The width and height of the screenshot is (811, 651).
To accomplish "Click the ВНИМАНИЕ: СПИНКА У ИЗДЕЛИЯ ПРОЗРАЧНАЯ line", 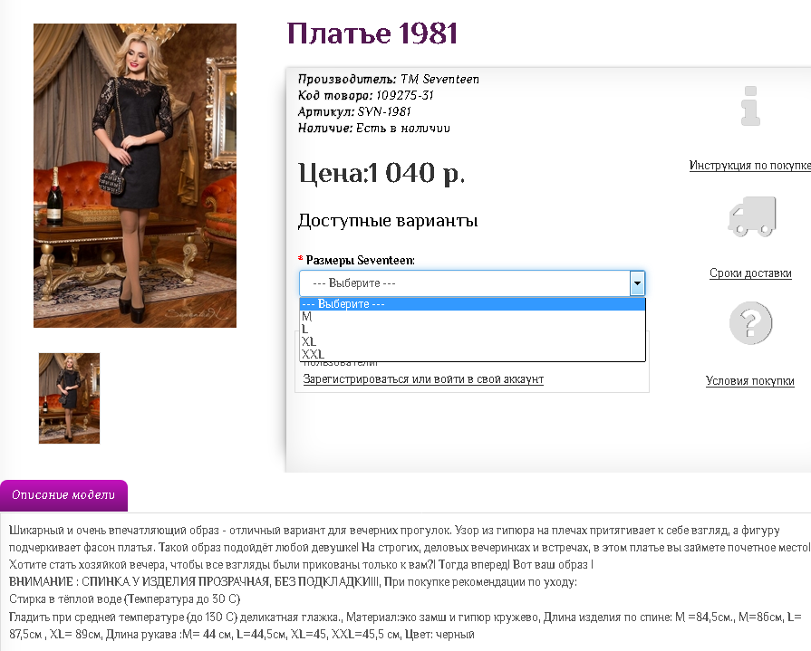I will coord(293,582).
